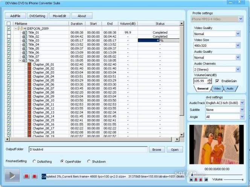Check the Title_02 checkbox
The height and width of the screenshot is (187, 250).
(9, 37)
